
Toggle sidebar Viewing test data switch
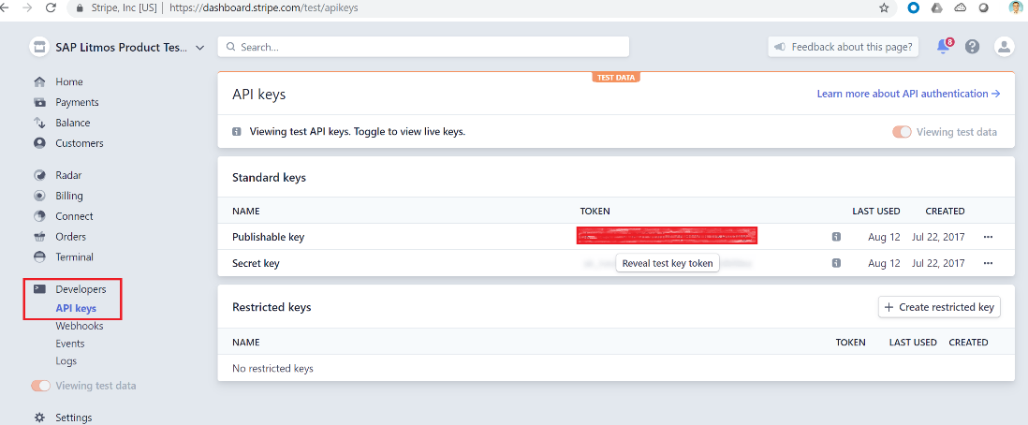click(x=40, y=386)
